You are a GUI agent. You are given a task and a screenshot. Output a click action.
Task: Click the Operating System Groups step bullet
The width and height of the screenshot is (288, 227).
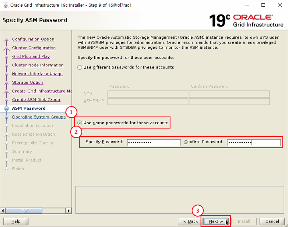[6, 117]
